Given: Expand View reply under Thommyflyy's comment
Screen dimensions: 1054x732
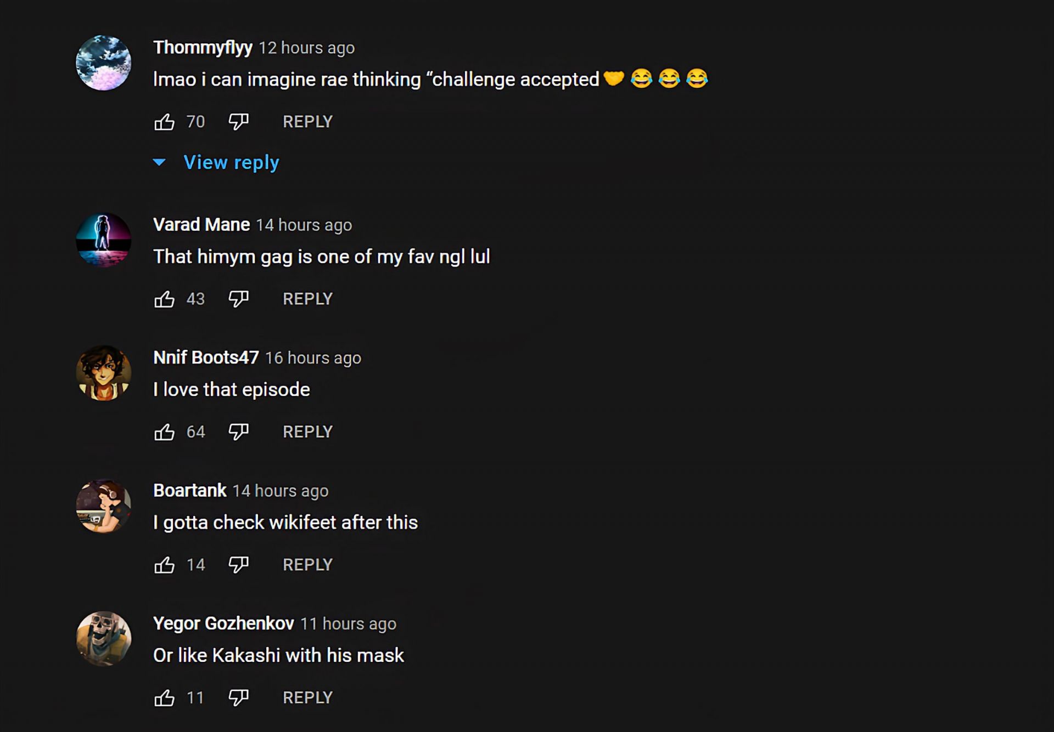Looking at the screenshot, I should tap(231, 162).
